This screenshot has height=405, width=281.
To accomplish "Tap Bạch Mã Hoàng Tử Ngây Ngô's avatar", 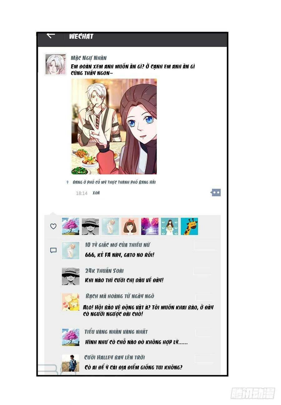I will [71, 302].
